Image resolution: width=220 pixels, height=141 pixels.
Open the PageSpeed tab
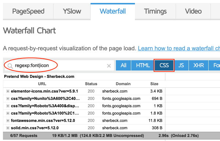(28, 11)
